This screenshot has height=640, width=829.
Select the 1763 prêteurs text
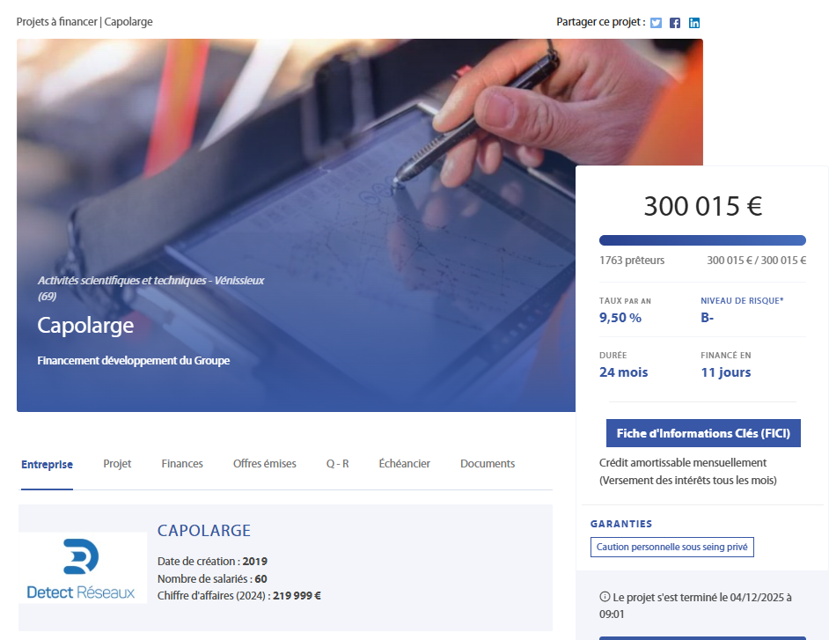point(632,261)
